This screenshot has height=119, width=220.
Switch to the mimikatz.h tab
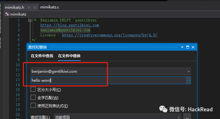tap(15, 7)
